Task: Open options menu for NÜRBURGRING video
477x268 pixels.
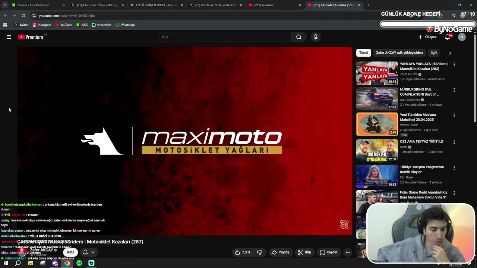Action: click(454, 90)
